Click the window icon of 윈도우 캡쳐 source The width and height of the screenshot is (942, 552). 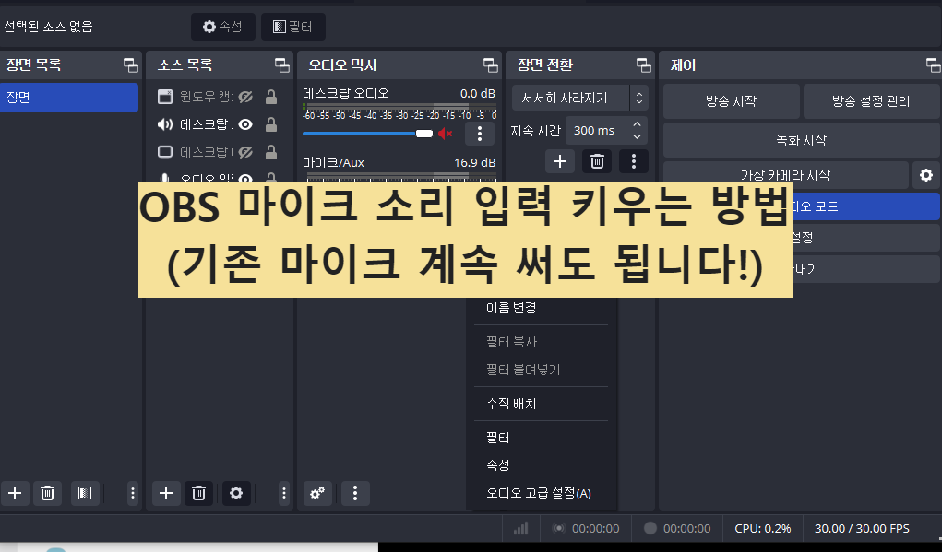pos(164,97)
